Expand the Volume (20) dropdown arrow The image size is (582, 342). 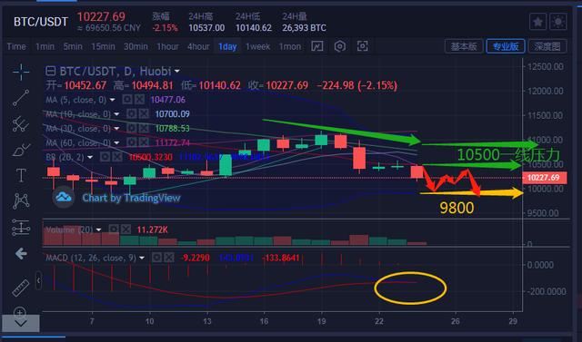pyautogui.click(x=99, y=230)
